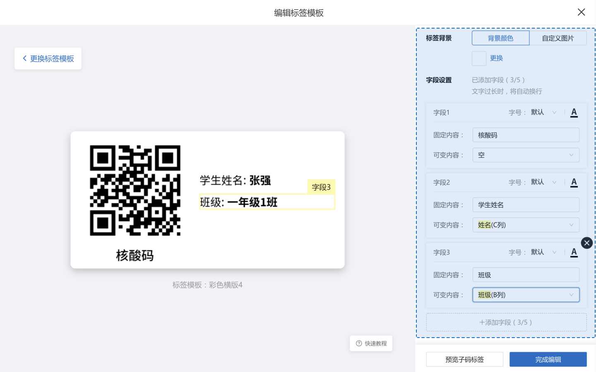The image size is (596, 372).
Task: Click the 固定内容 input containing 核酸码
Action: [x=526, y=135]
